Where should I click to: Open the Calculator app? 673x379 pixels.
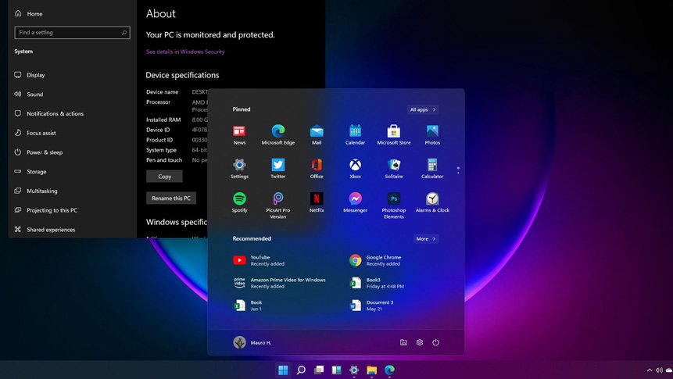(x=432, y=166)
